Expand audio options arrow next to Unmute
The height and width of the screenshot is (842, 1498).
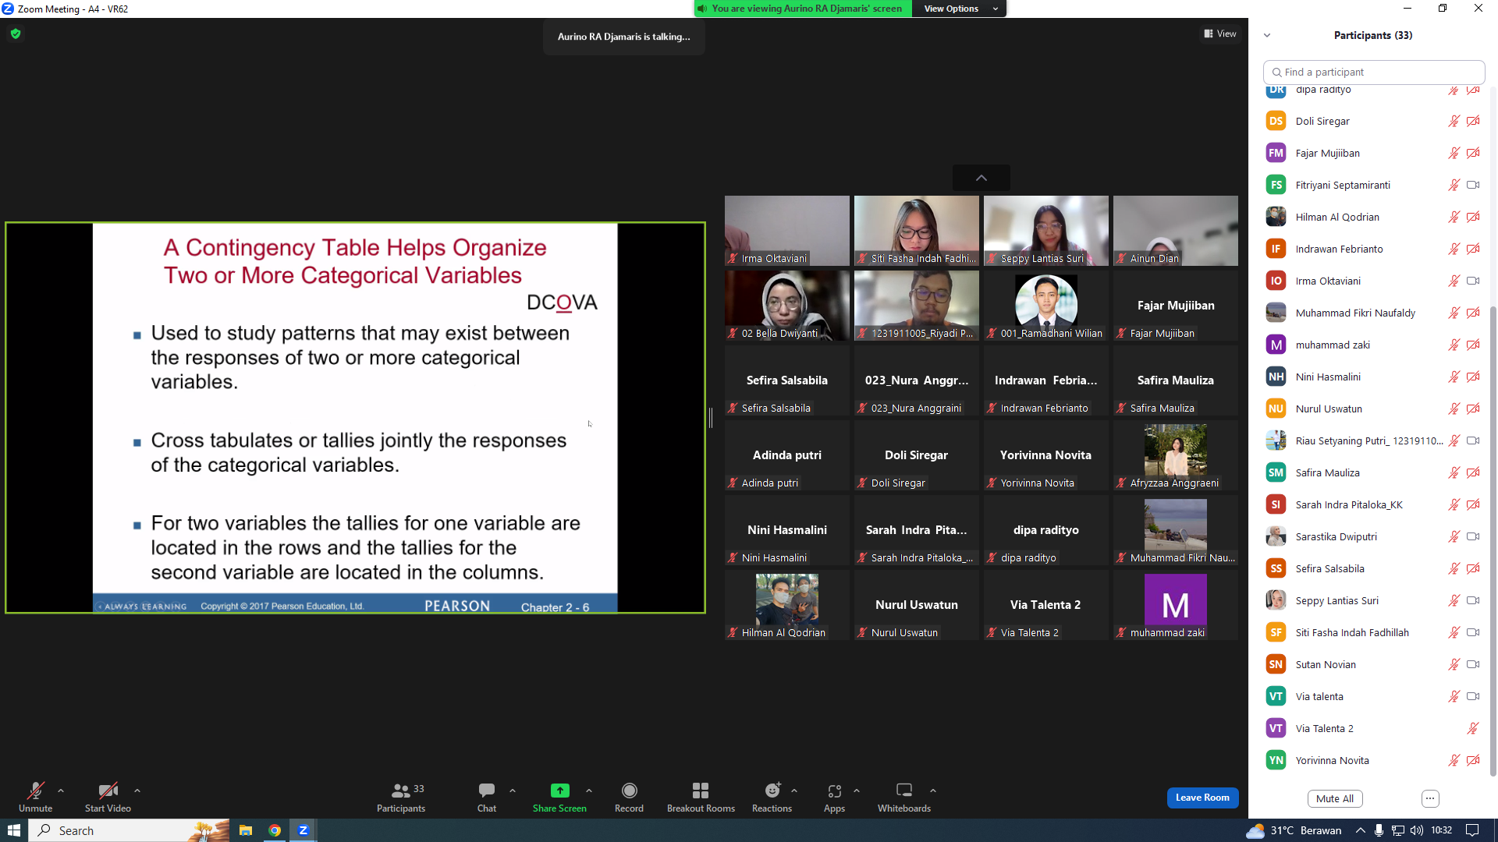[x=61, y=791]
